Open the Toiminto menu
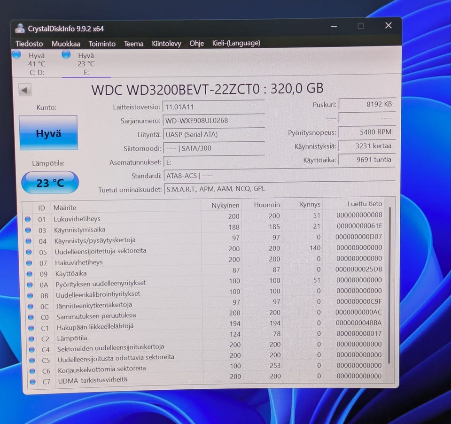Screen dimensions: 451x424 [102, 44]
